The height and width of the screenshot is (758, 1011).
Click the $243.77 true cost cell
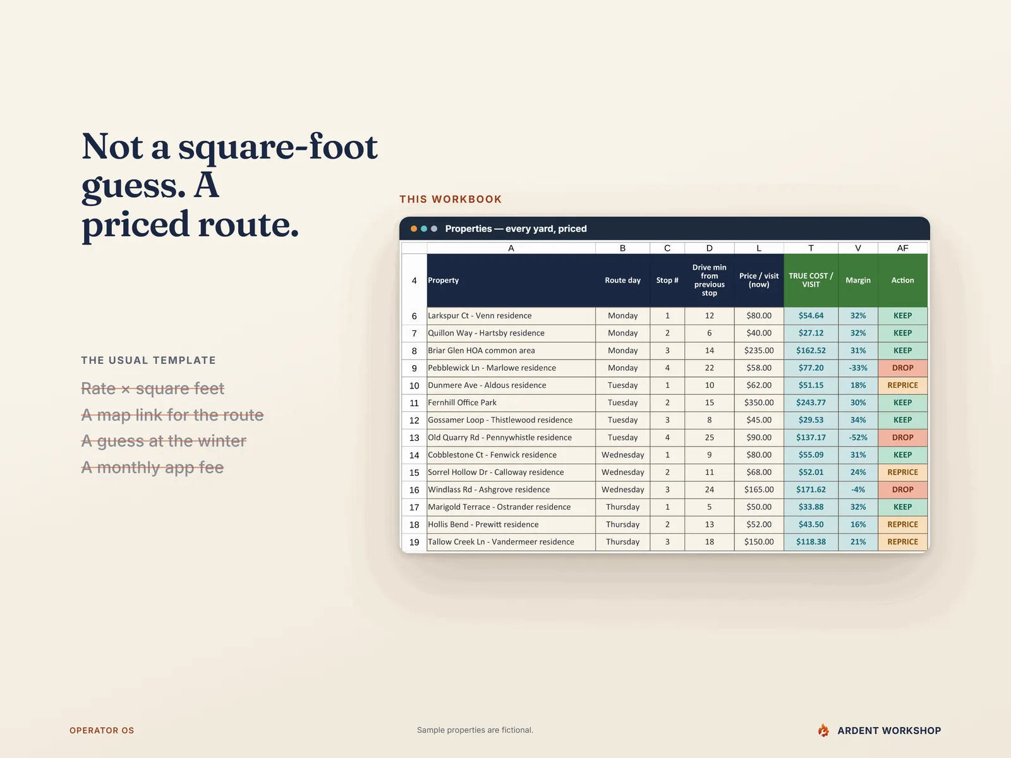click(x=811, y=403)
